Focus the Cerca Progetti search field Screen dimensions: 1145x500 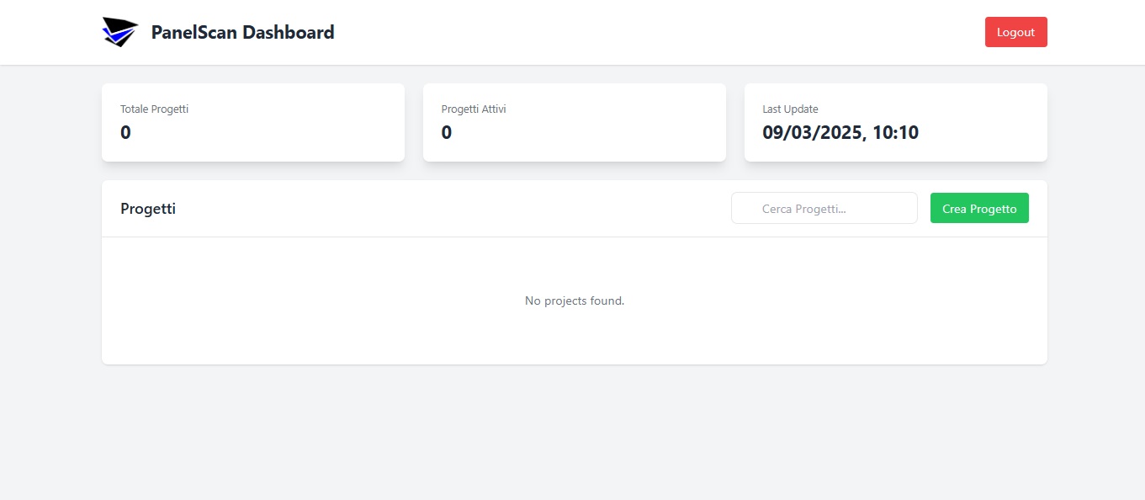click(824, 209)
